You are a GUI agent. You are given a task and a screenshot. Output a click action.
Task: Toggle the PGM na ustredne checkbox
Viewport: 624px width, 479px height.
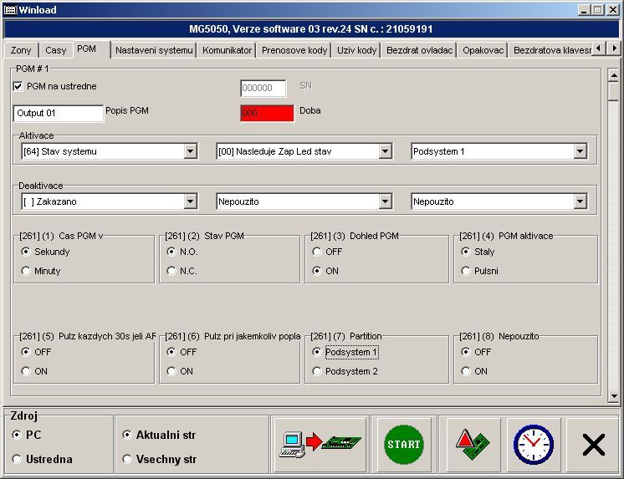18,86
